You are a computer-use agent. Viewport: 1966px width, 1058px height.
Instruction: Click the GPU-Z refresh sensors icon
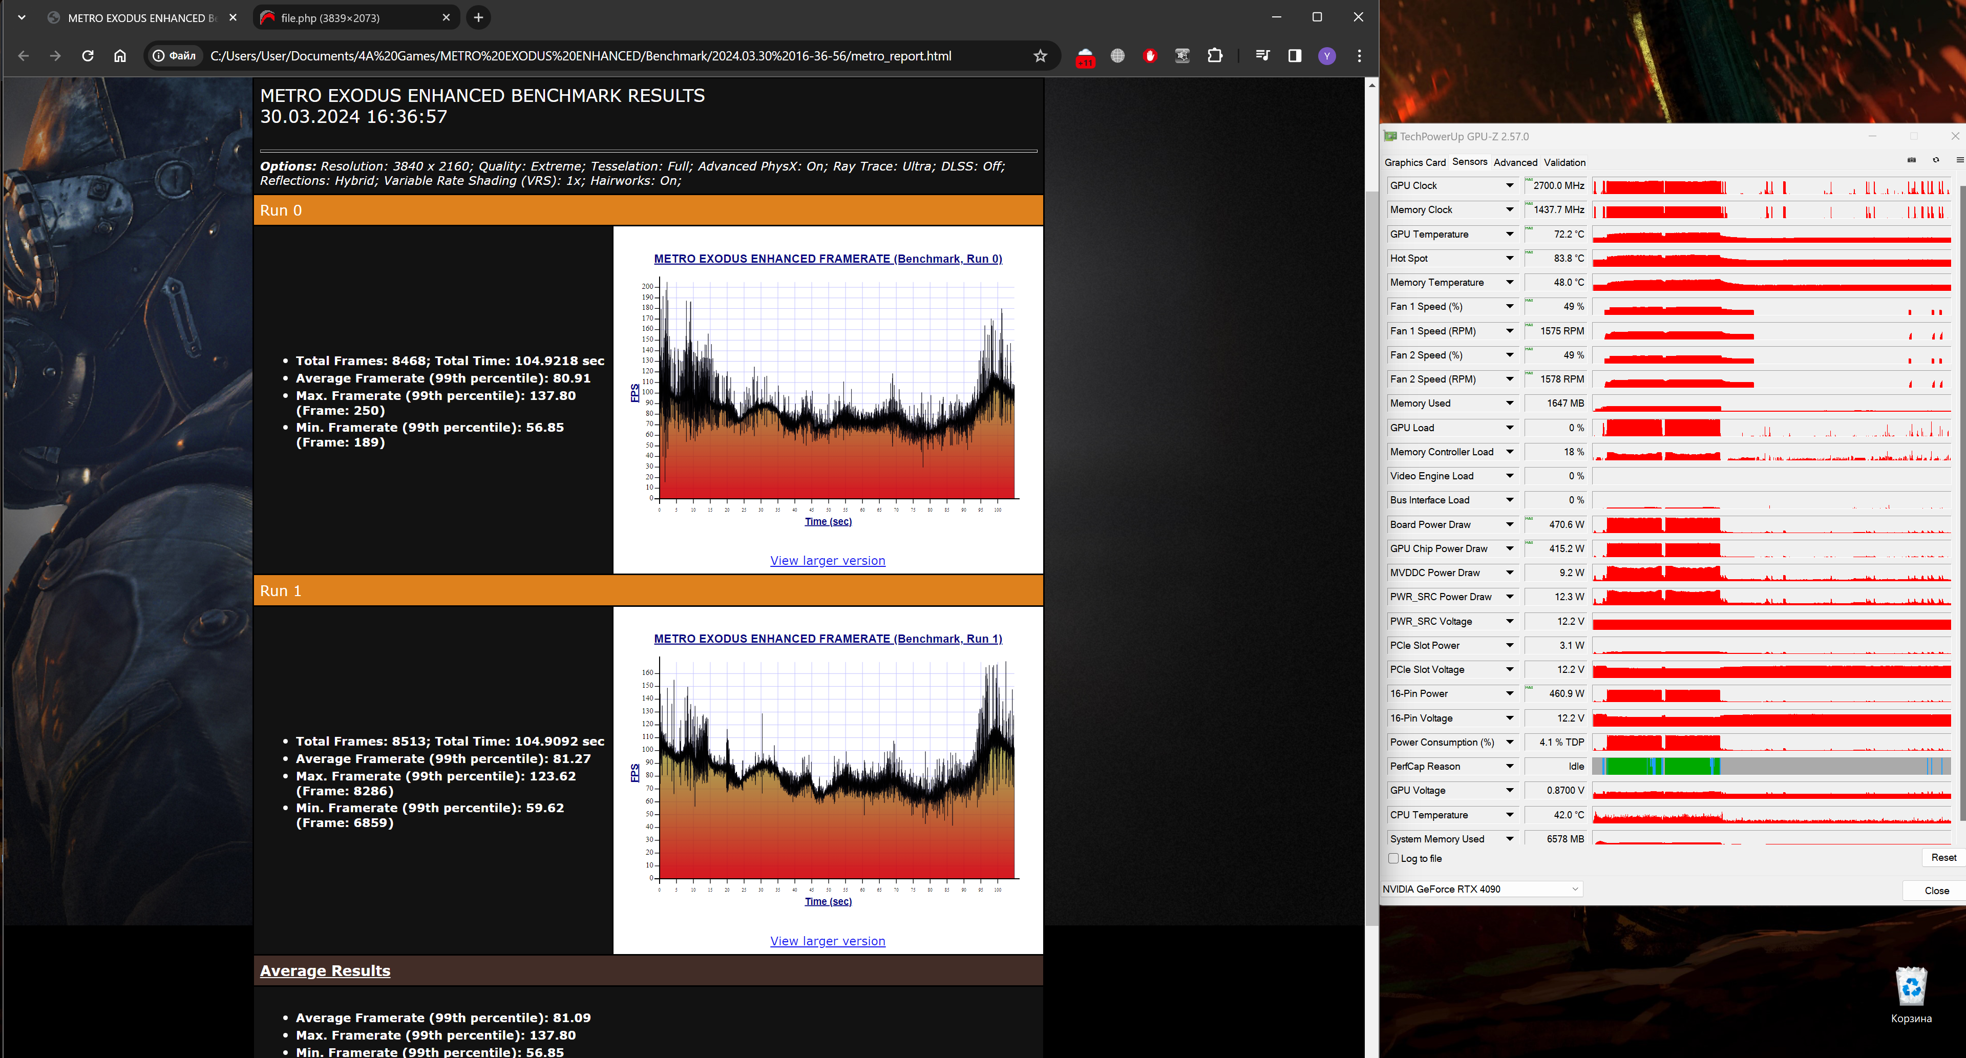click(1935, 160)
